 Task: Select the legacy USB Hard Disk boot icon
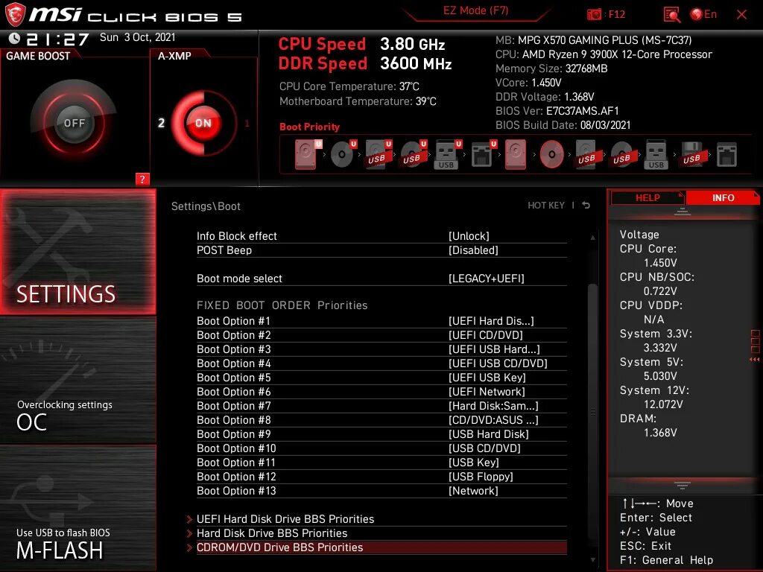click(x=587, y=154)
